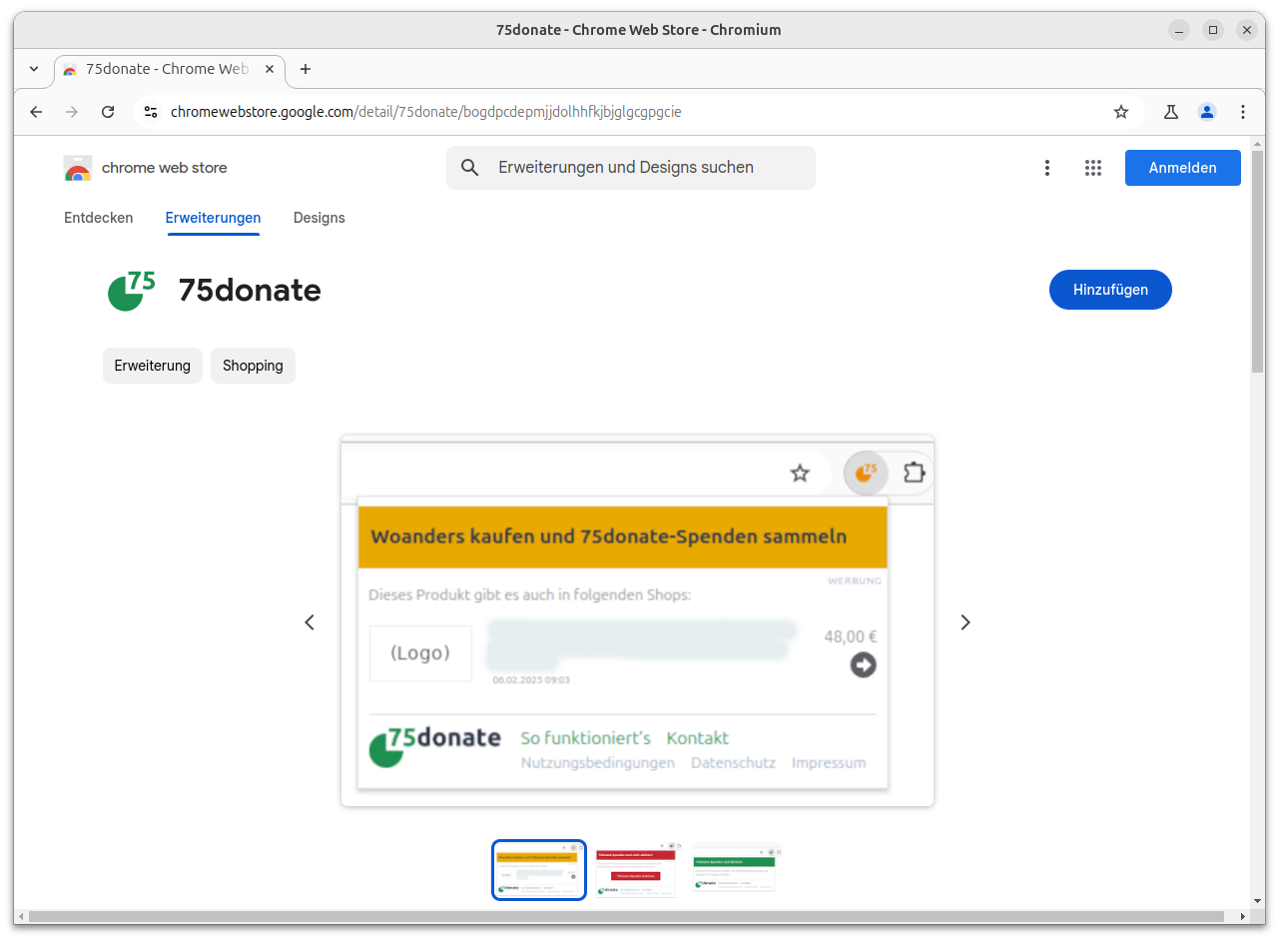Click the forward navigation arrow
This screenshot has width=1279, height=941.
click(72, 112)
